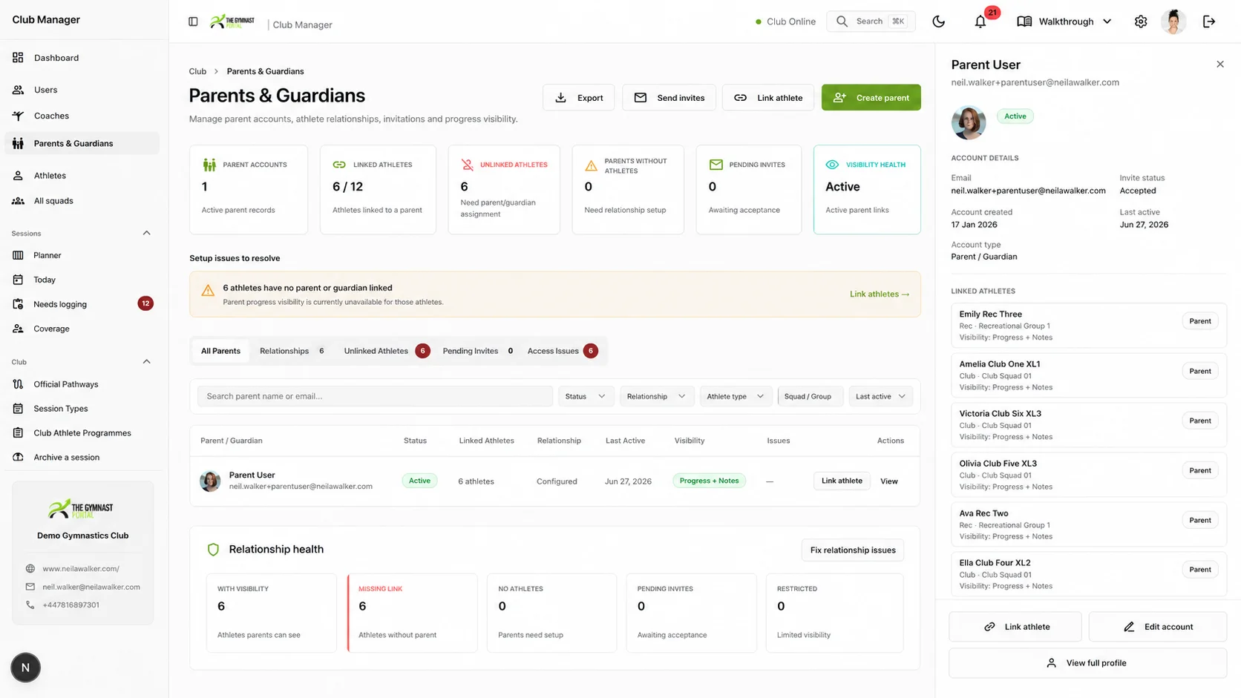Close the Parent User side panel
The image size is (1241, 698).
1220,65
